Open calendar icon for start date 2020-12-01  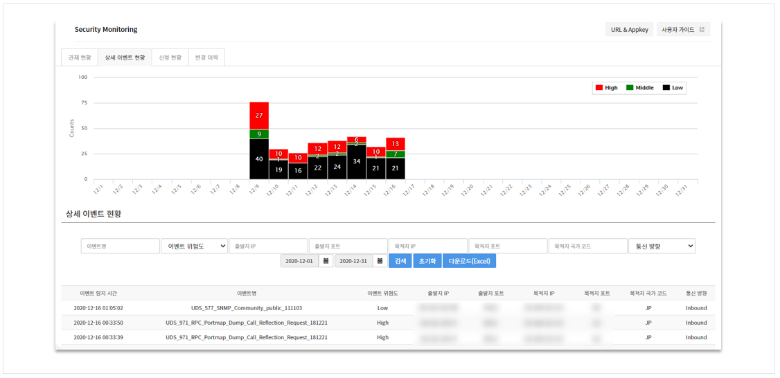(326, 261)
